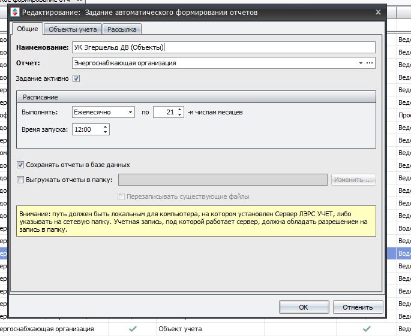The image size is (411, 336).
Task: Uncheck the Задание активно checkbox
Action: tap(76, 78)
